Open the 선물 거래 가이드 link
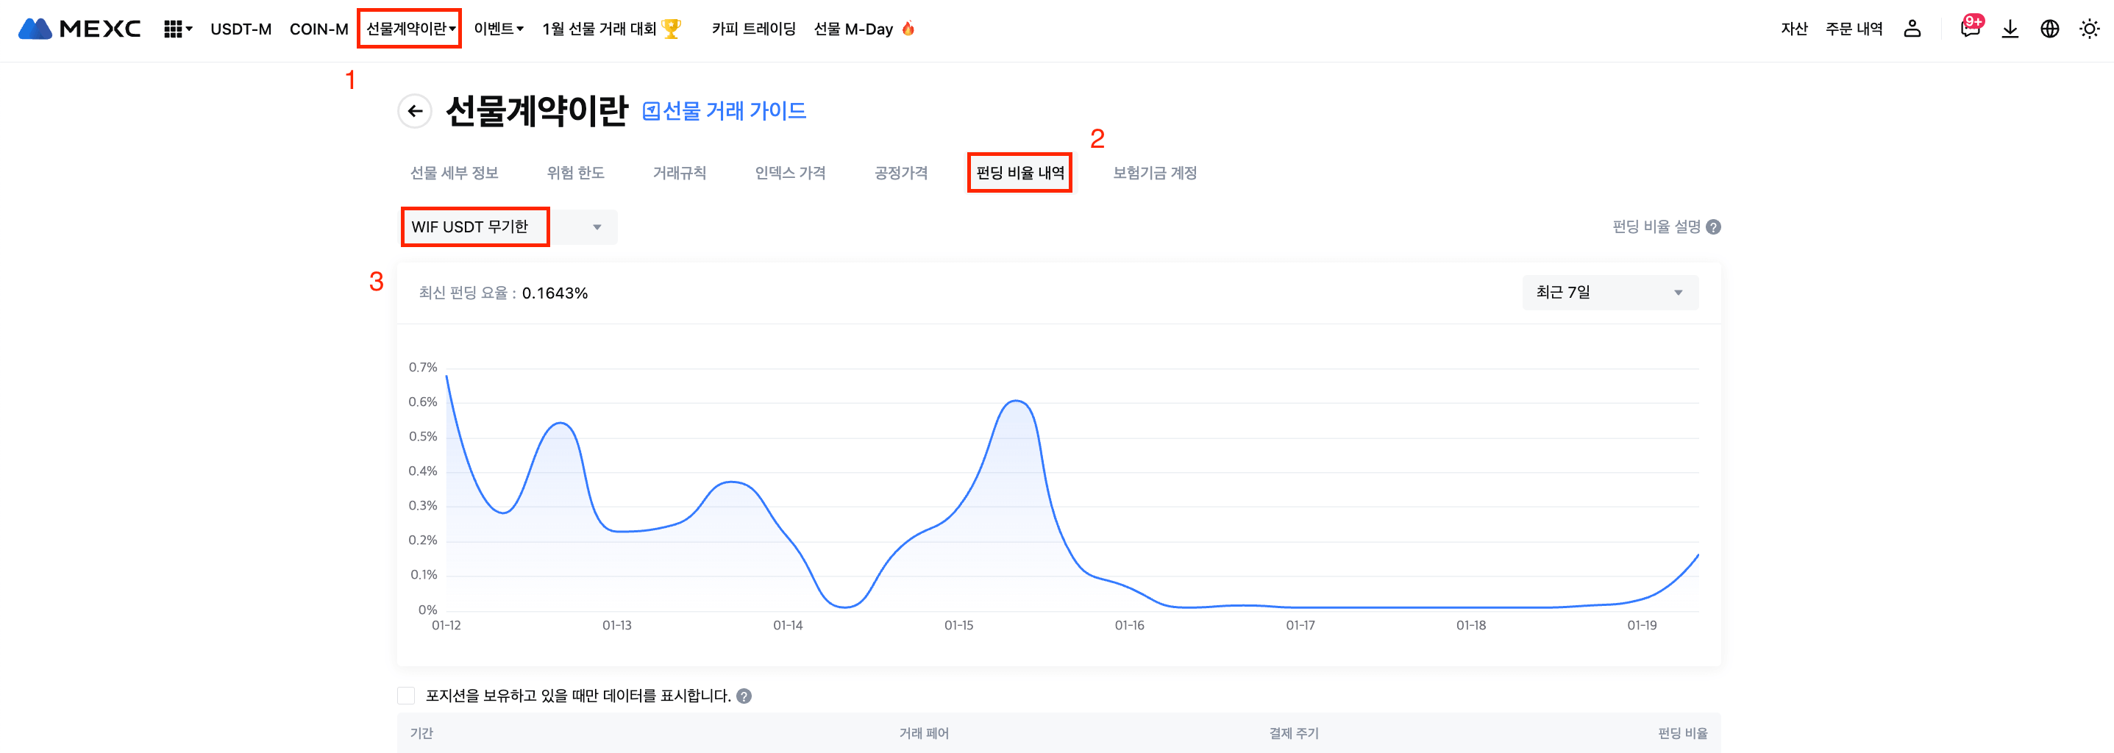The width and height of the screenshot is (2114, 753). [x=724, y=111]
